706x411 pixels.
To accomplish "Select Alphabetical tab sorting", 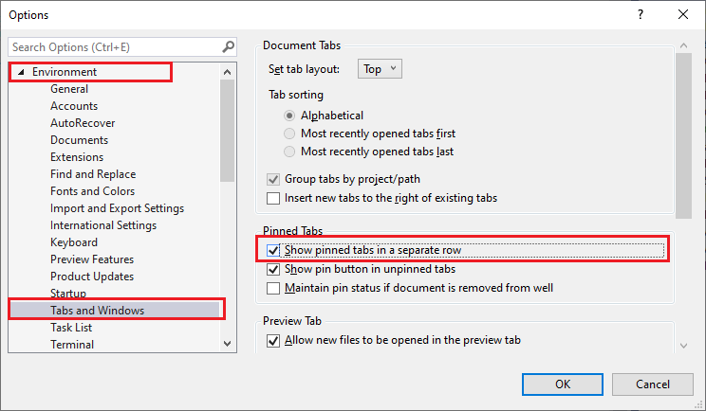I will [291, 116].
